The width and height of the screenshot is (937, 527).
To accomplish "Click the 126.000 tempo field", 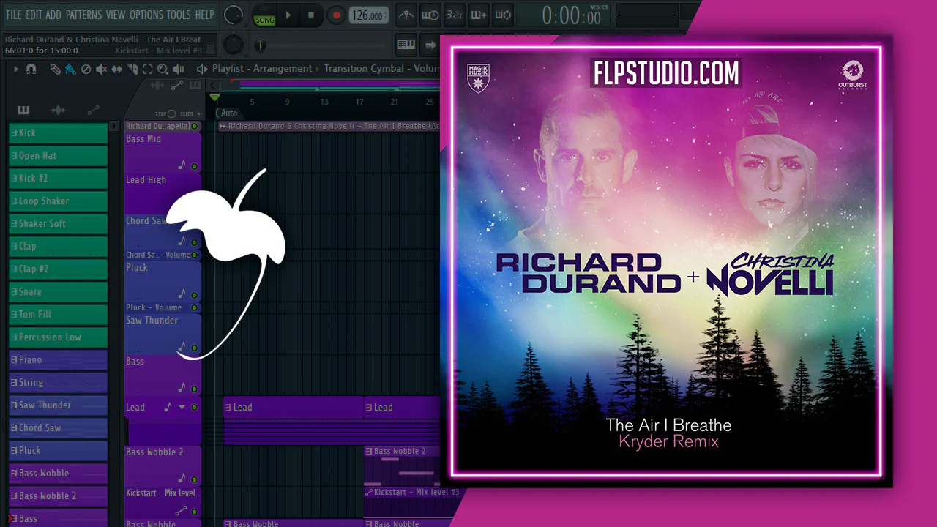I will [369, 15].
